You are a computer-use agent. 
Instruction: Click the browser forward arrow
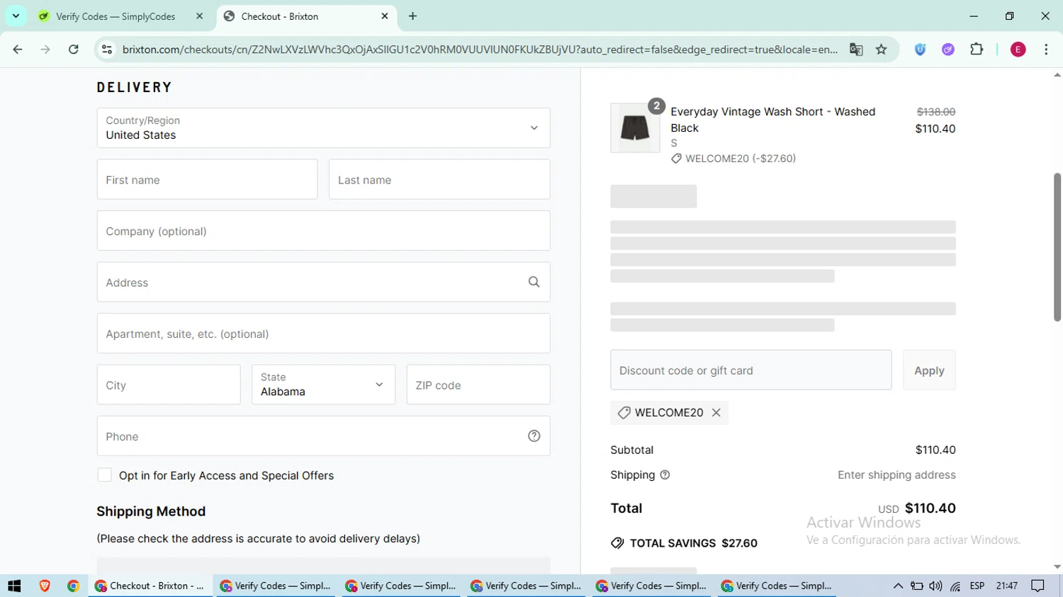pyautogui.click(x=45, y=50)
